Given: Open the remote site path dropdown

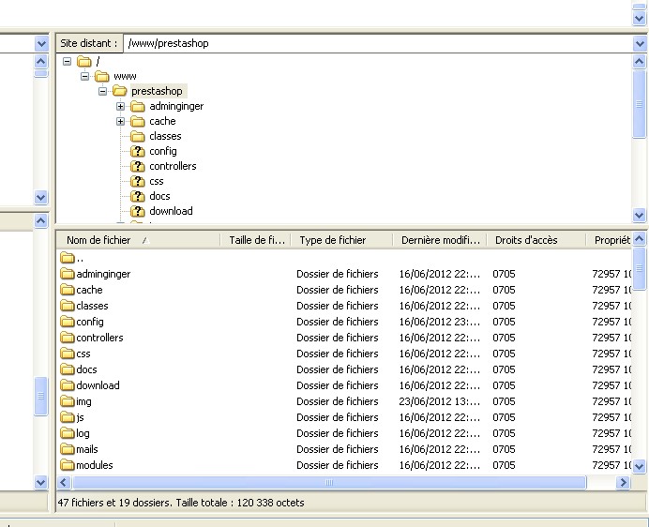Looking at the screenshot, I should click(x=640, y=43).
